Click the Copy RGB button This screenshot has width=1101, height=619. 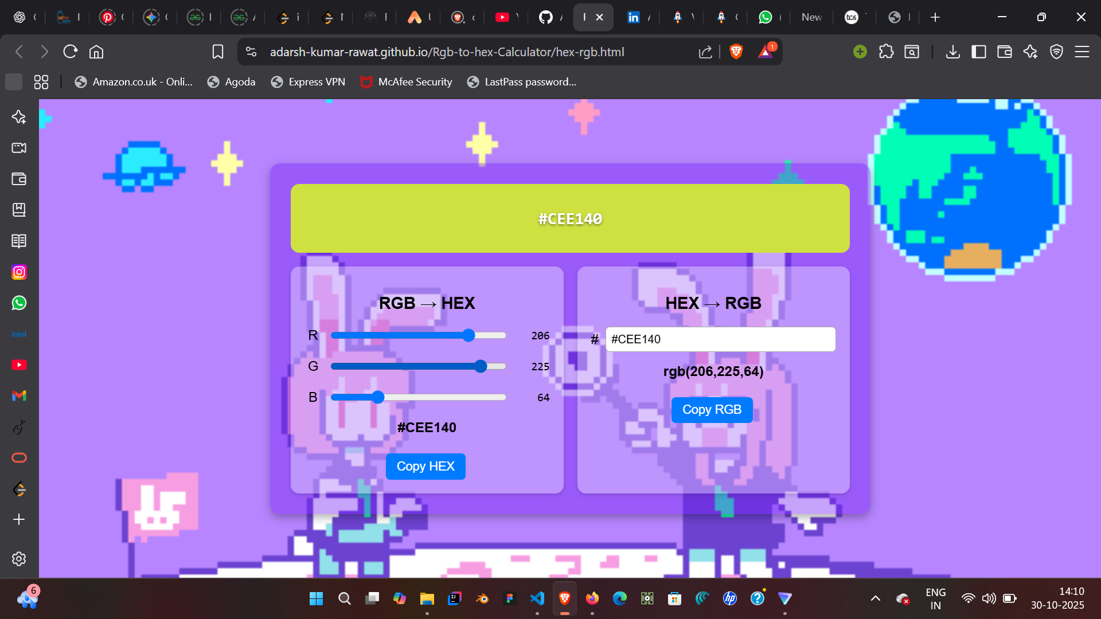coord(712,410)
